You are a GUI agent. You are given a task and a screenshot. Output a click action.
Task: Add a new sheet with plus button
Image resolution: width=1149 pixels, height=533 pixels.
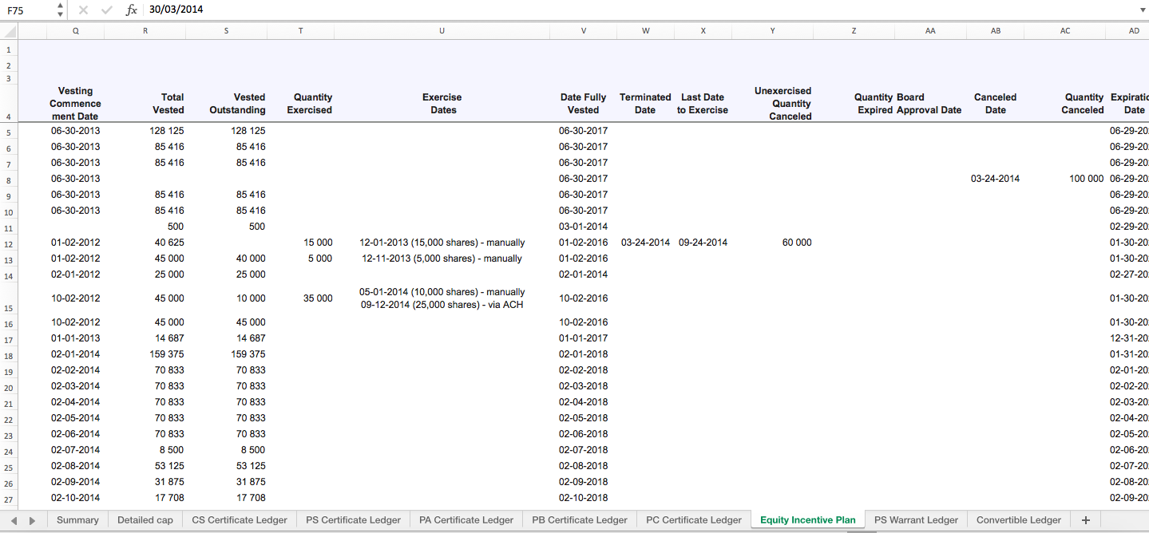pyautogui.click(x=1085, y=520)
